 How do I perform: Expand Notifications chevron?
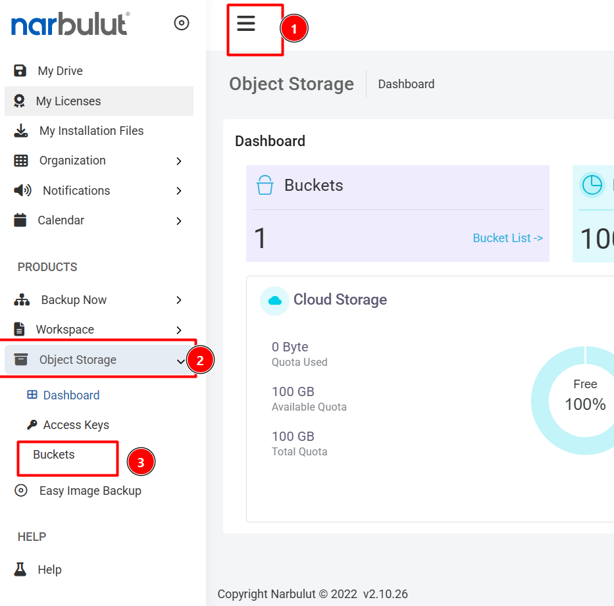pos(179,191)
